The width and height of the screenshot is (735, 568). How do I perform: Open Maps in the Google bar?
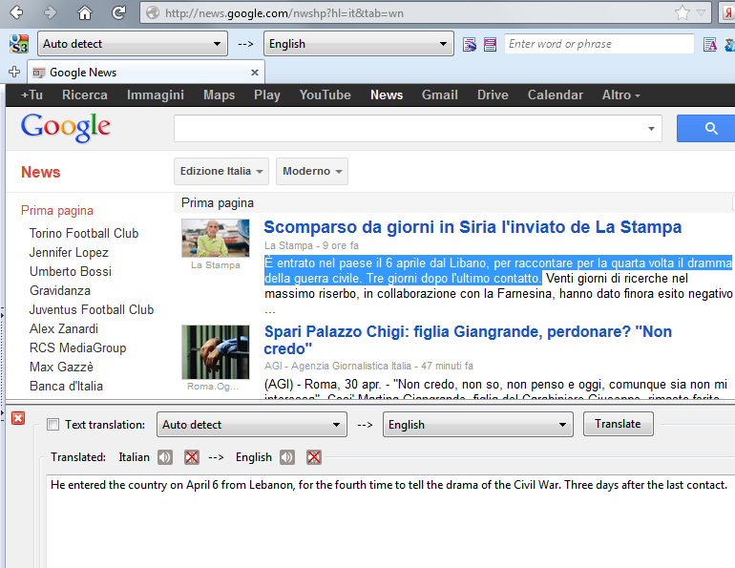coord(219,95)
